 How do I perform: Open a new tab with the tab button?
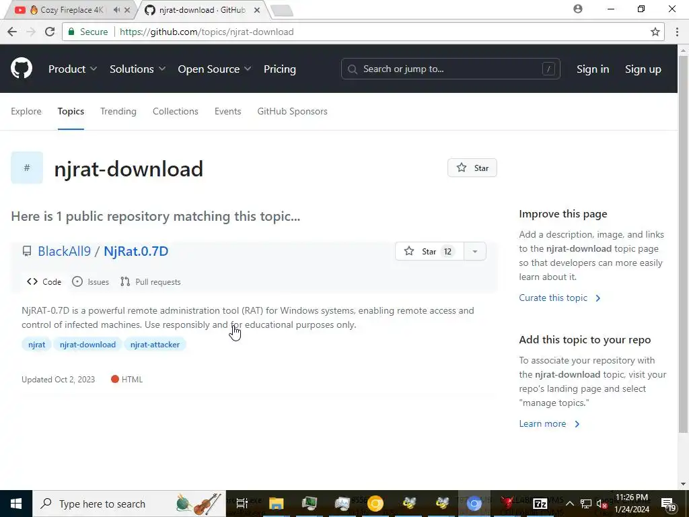282,11
